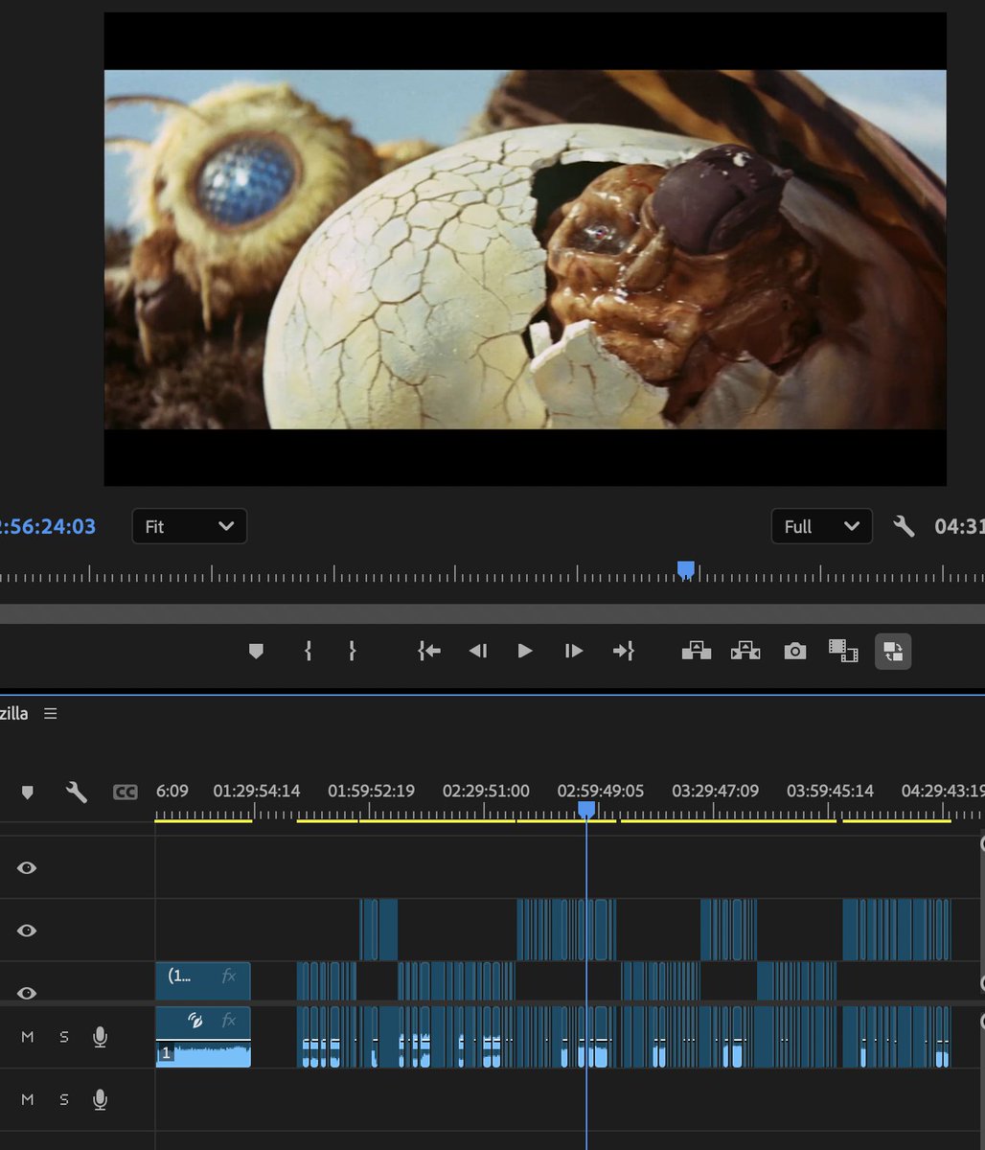Step back one frame
The image size is (985, 1150).
click(x=477, y=651)
